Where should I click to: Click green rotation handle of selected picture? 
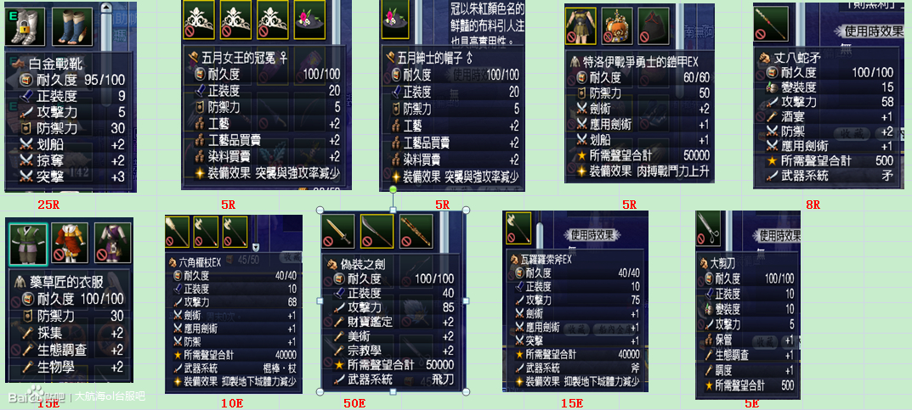click(x=394, y=189)
